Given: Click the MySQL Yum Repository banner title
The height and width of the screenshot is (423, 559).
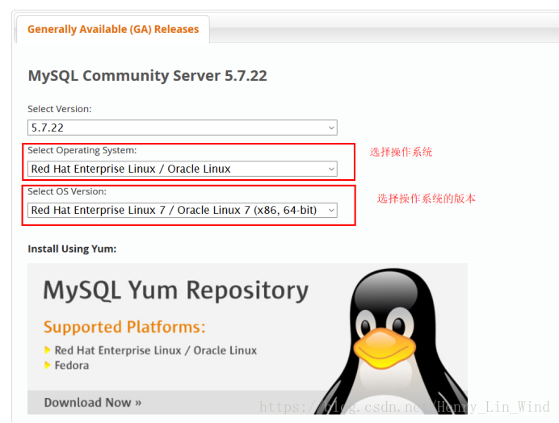Looking at the screenshot, I should tap(176, 291).
